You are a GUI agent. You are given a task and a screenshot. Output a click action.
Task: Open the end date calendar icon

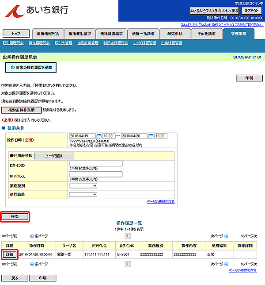click(x=151, y=136)
